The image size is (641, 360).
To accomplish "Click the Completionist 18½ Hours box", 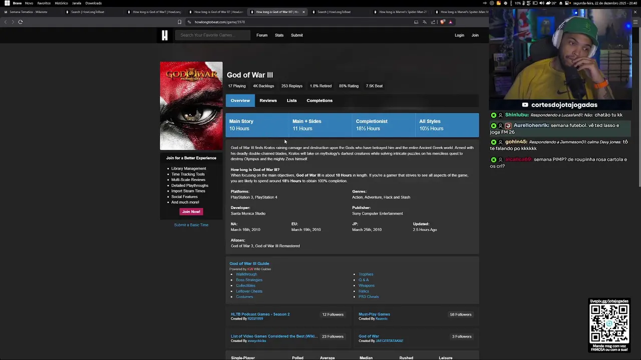I will 384,125.
